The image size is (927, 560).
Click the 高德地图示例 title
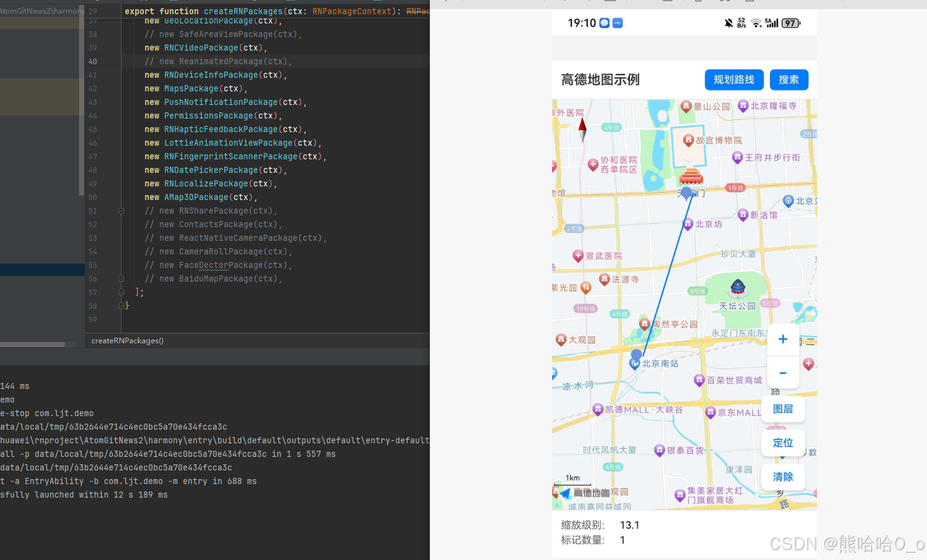click(600, 80)
